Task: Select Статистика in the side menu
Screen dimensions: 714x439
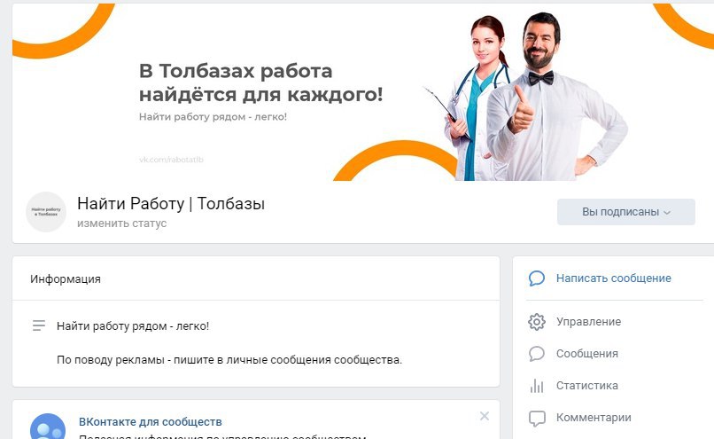Action: click(x=587, y=386)
